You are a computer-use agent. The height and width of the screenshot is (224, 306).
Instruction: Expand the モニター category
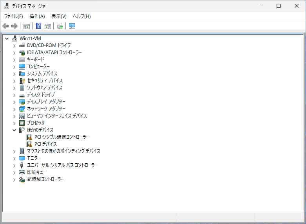click(x=14, y=159)
